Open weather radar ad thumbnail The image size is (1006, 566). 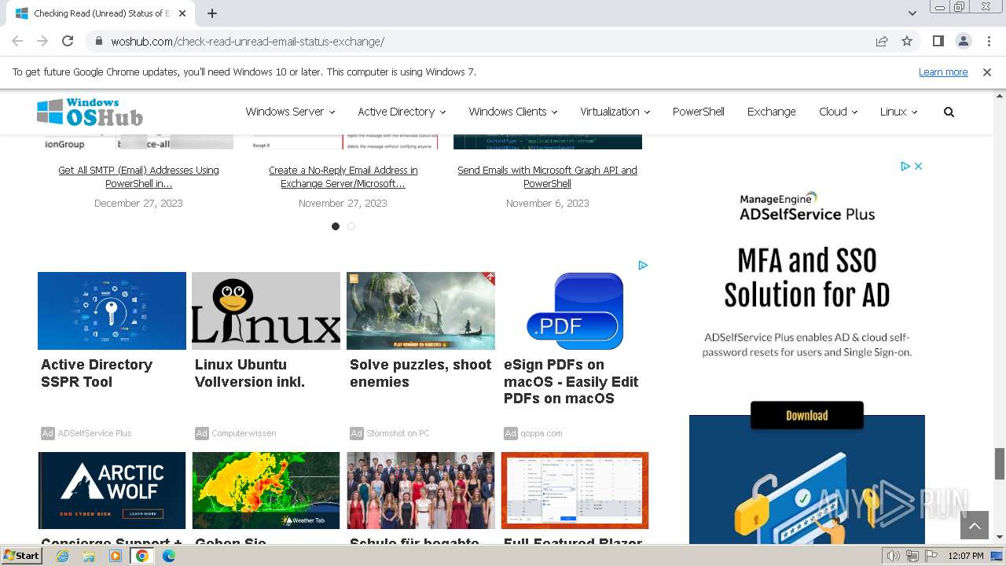[266, 491]
